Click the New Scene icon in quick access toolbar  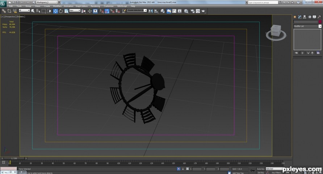point(9,2)
